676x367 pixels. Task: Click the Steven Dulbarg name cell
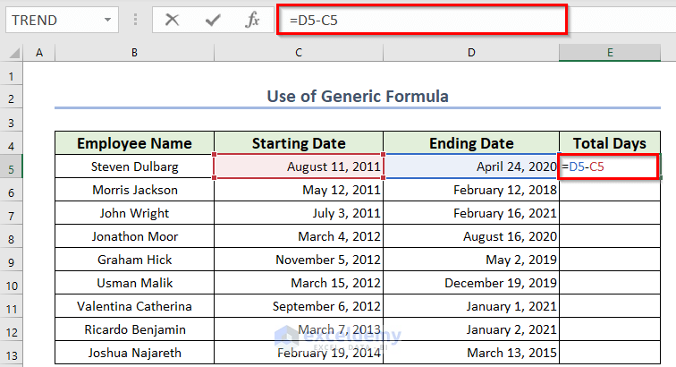(134, 166)
